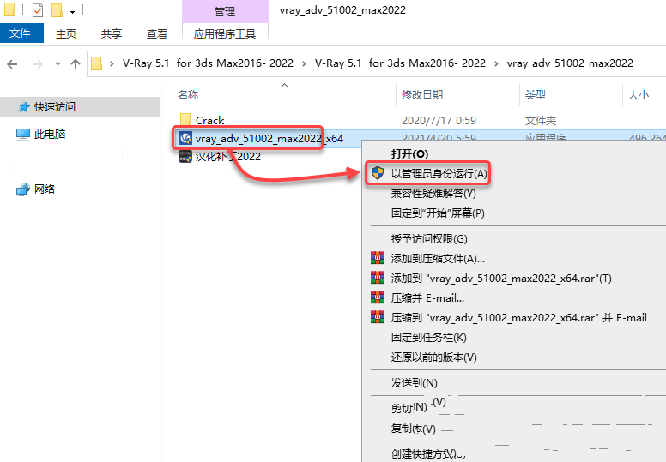
Task: Open the quick access toolbar customize dropdown
Action: pyautogui.click(x=73, y=11)
